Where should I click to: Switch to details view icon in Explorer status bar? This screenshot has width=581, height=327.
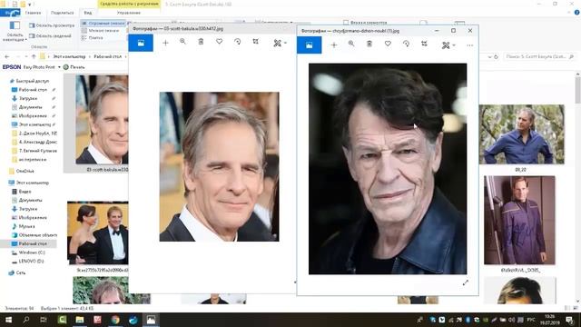click(x=566, y=308)
